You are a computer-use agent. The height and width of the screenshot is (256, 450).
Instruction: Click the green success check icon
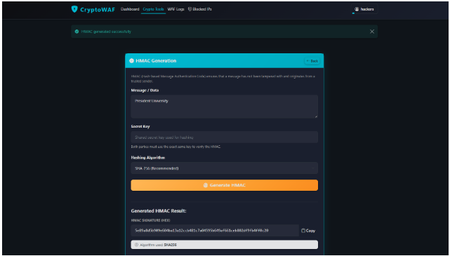click(77, 32)
